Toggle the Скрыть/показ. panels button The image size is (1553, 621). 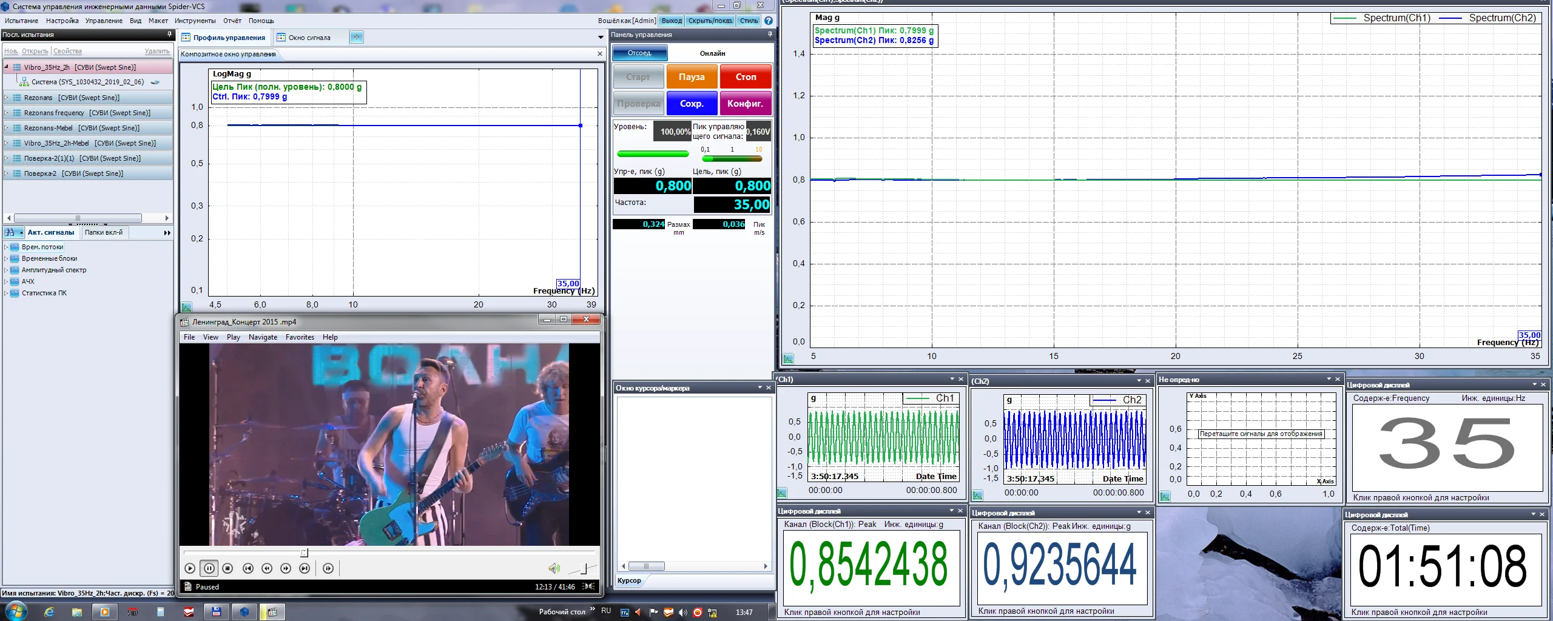coord(710,21)
